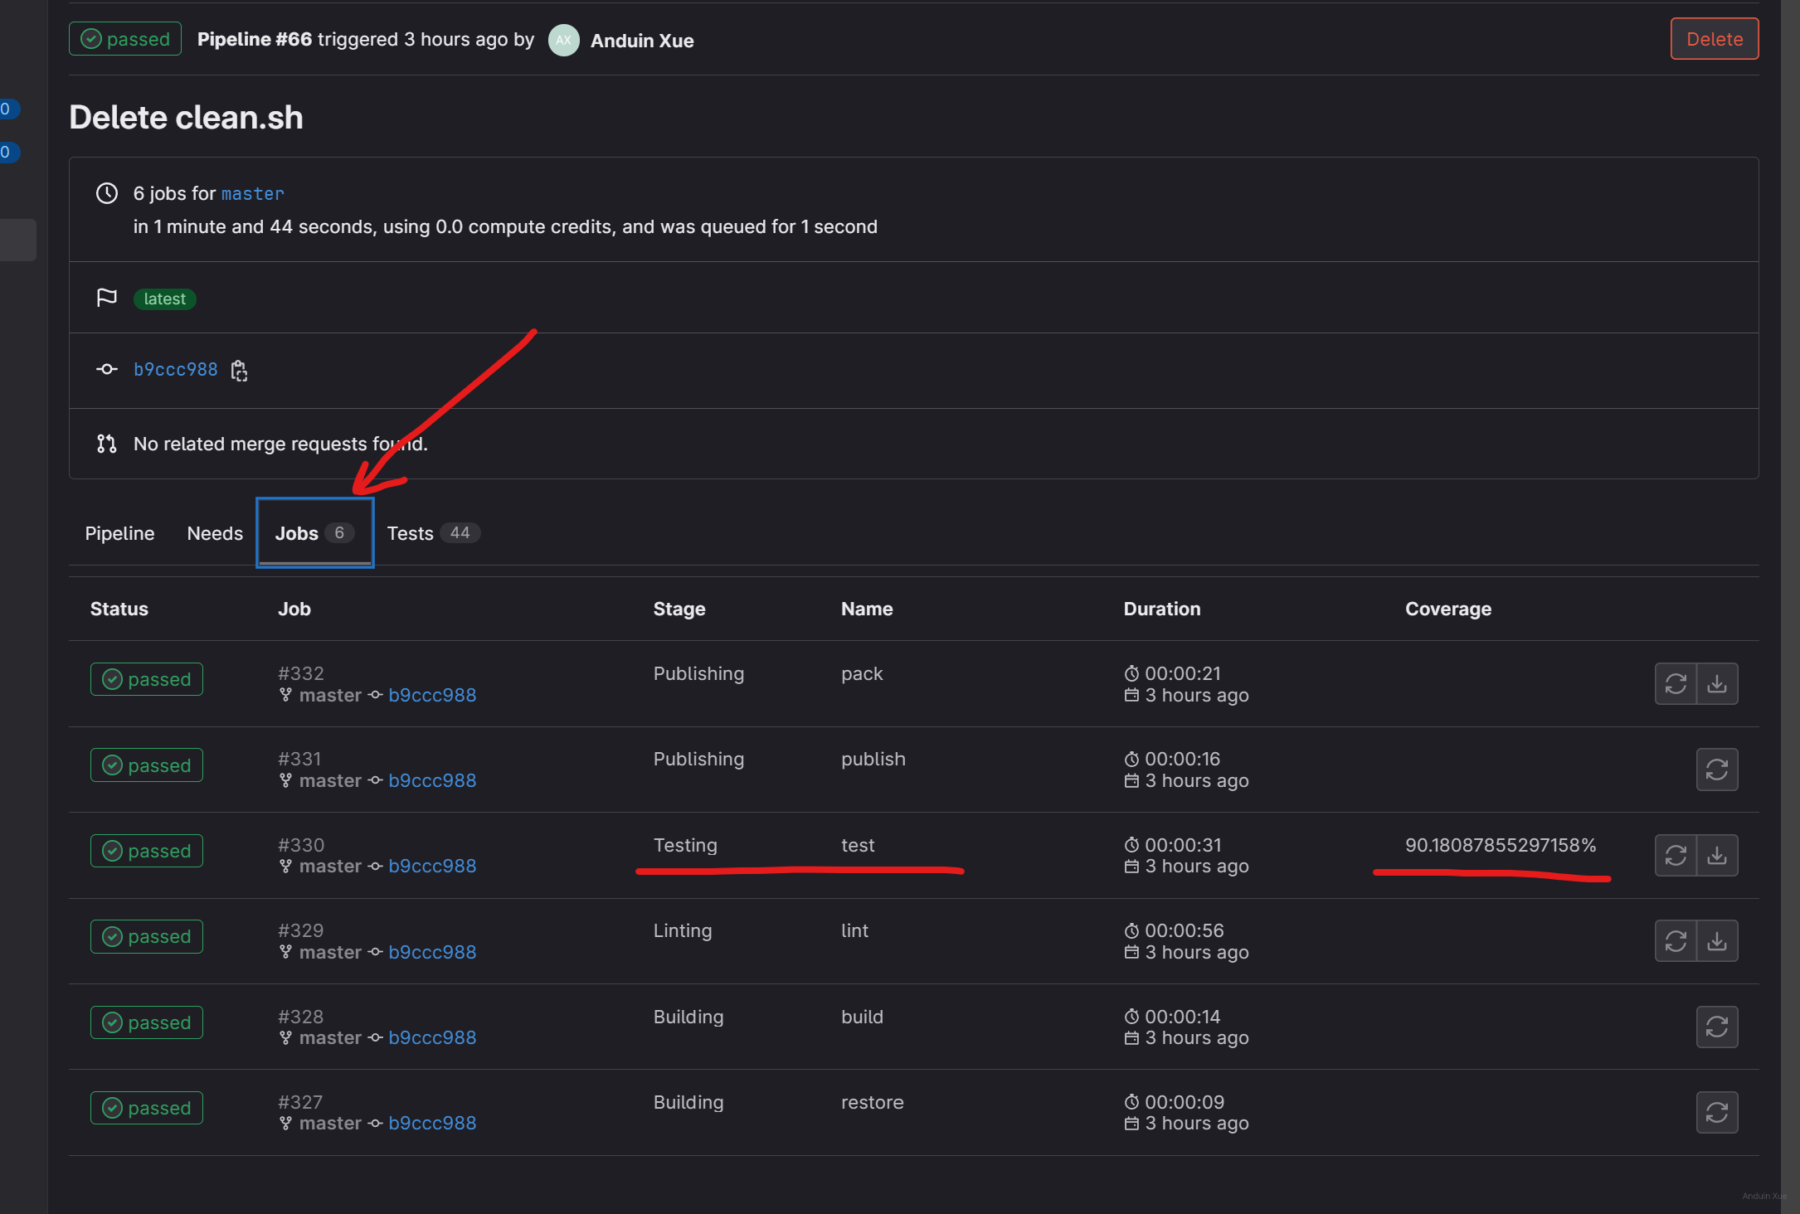Open the Tests tab showing 44
This screenshot has width=1800, height=1214.
432,533
